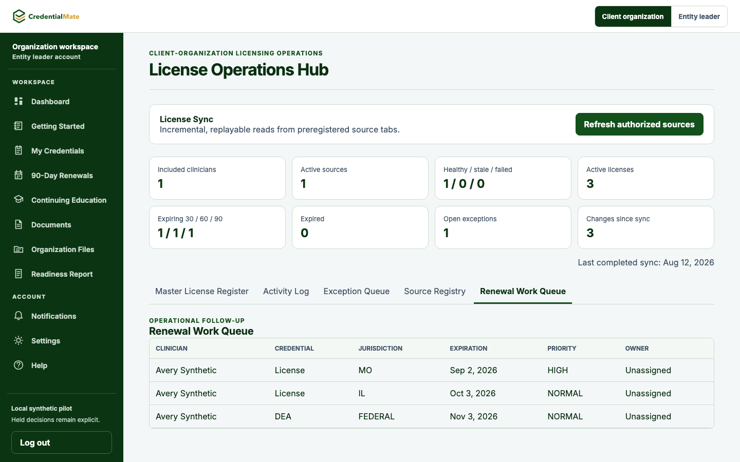Click the Dashboard grid icon

(18, 101)
